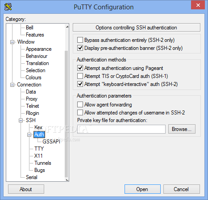Select Behaviour category
The height and width of the screenshot is (200, 208).
pos(37,56)
